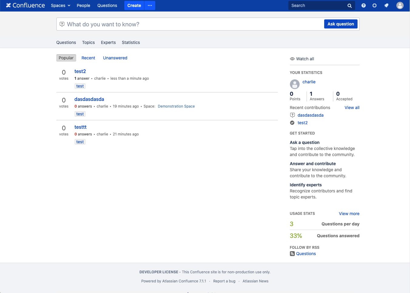Click the Demonstration Space link
Viewport: 410px width, 293px height.
point(176,106)
